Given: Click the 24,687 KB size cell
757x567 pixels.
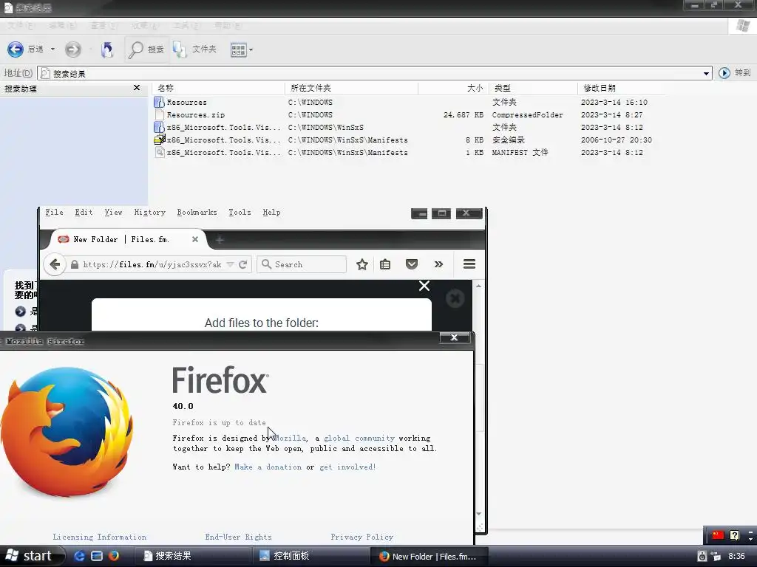Looking at the screenshot, I should tap(463, 114).
